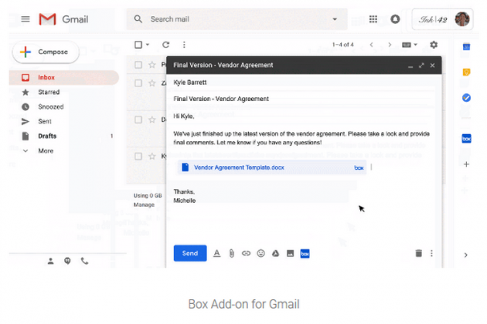Screen dimensions: 487x324
Task: Select the first email row checkbox
Action: (138, 65)
